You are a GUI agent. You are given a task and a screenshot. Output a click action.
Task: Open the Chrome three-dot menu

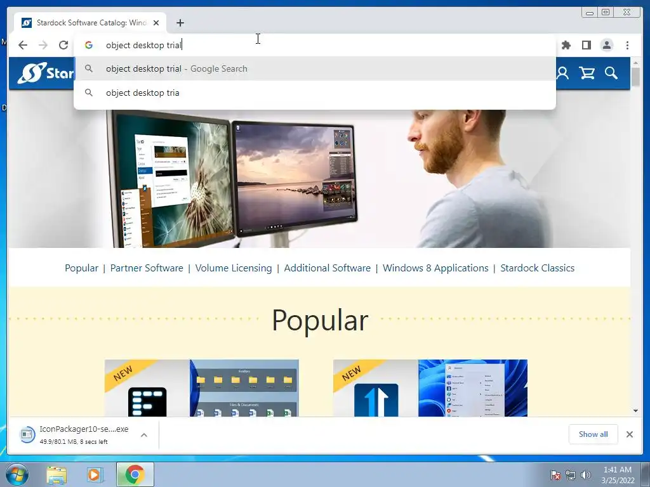[x=627, y=45]
